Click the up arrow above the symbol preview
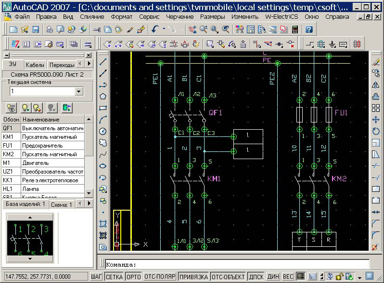This screenshot has width=384, height=283. [30, 217]
